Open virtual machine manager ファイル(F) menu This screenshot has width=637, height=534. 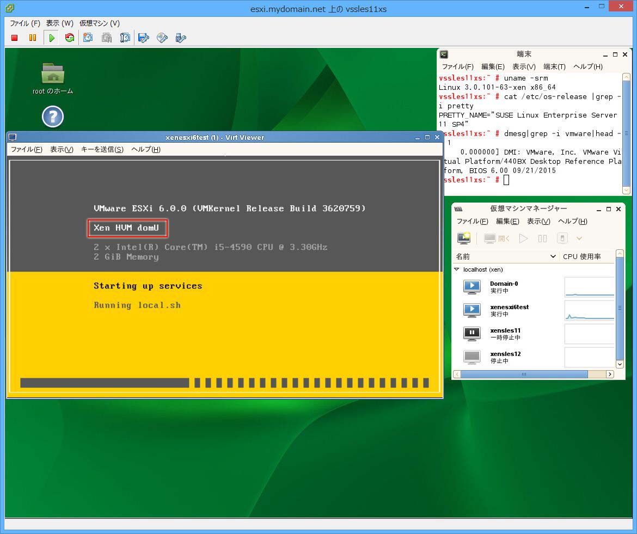473,222
